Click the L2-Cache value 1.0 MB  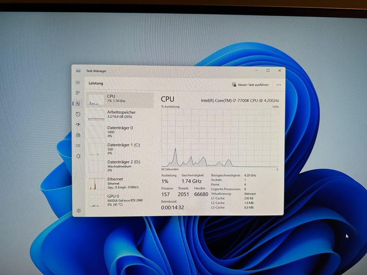coord(249,203)
